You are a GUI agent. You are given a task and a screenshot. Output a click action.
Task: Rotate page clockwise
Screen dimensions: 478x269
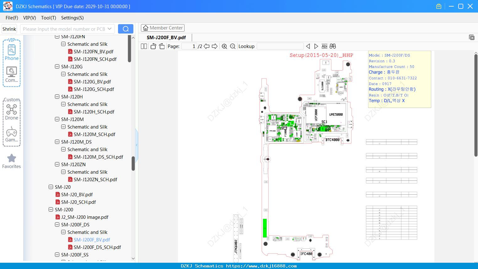pyautogui.click(x=162, y=46)
